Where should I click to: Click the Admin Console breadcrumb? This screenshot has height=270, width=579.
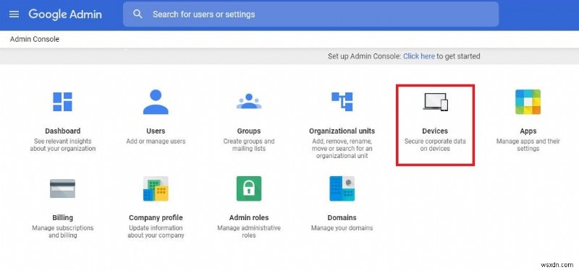(35, 39)
